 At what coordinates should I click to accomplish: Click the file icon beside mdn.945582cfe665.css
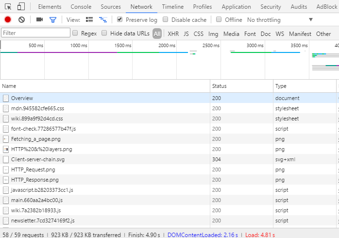(6, 108)
